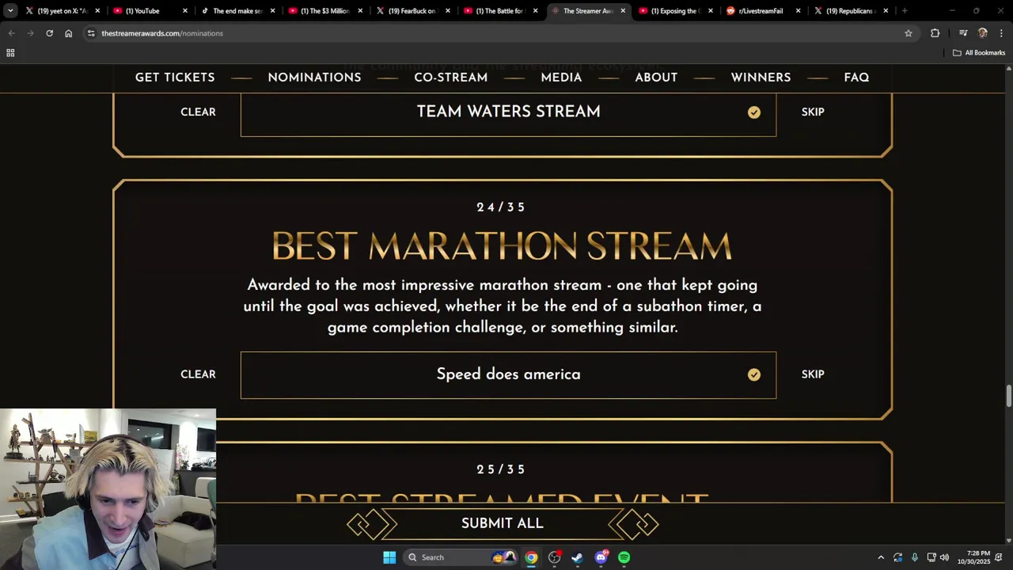Open the ABOUT nav item
Screen dimensions: 1013x570
(x=656, y=78)
